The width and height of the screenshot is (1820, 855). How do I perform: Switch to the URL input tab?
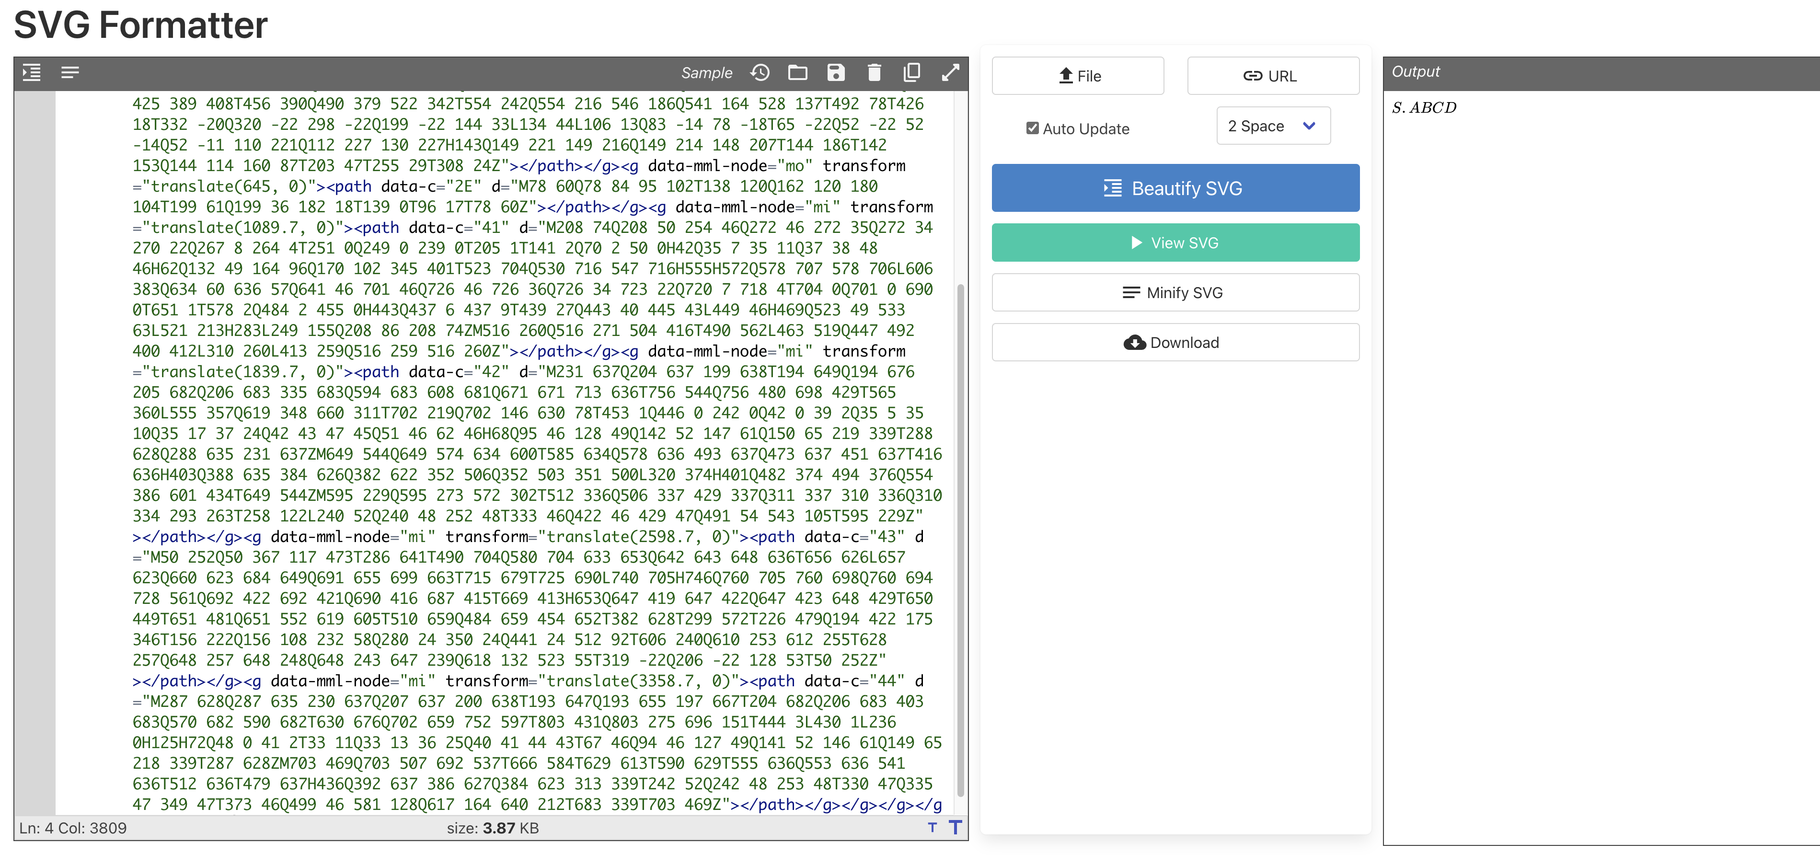click(1272, 76)
